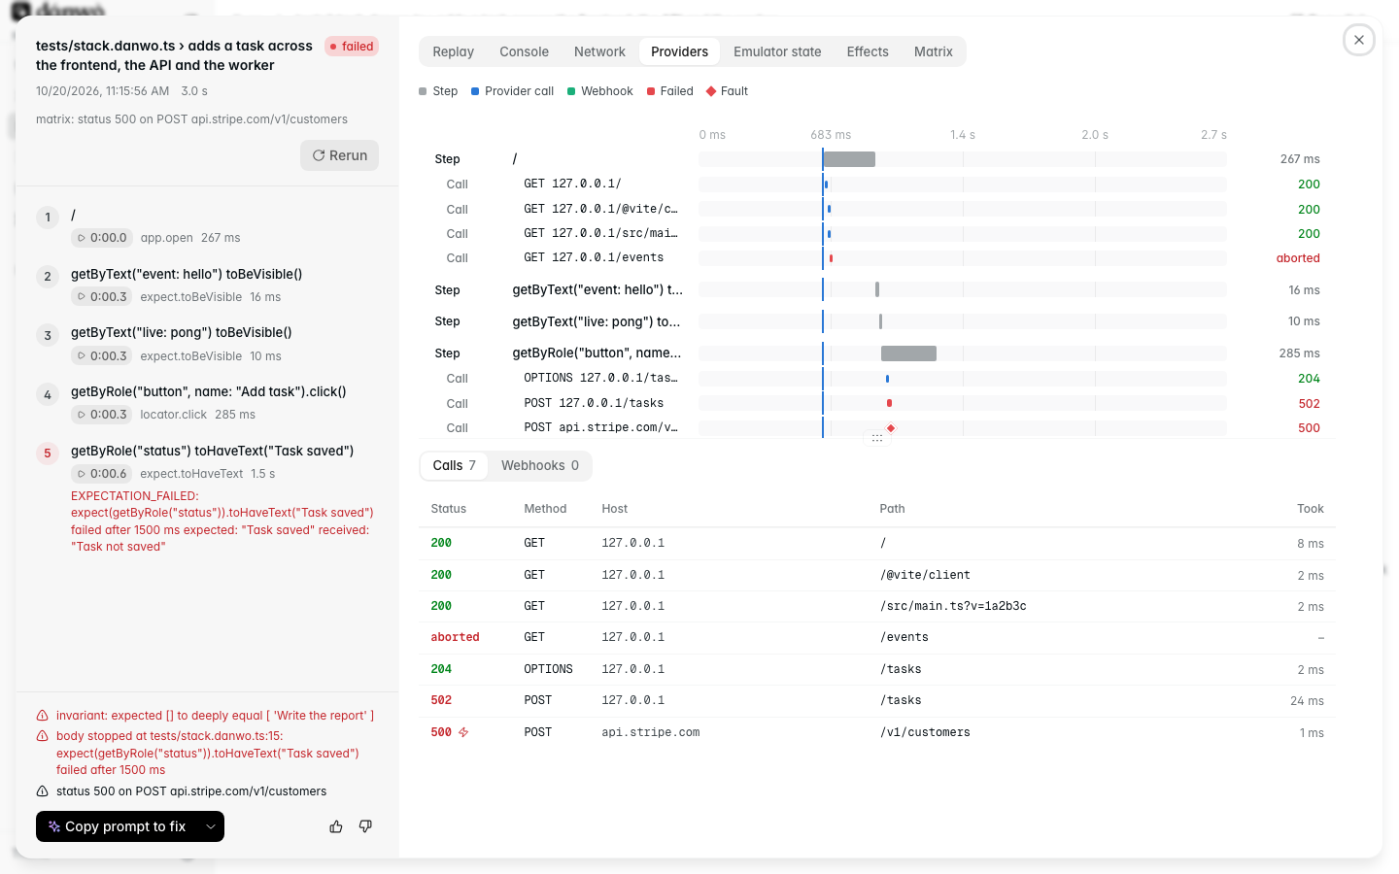Select timeline step getByText("event: hello")
This screenshot has height=874, width=1399.
pos(877,290)
